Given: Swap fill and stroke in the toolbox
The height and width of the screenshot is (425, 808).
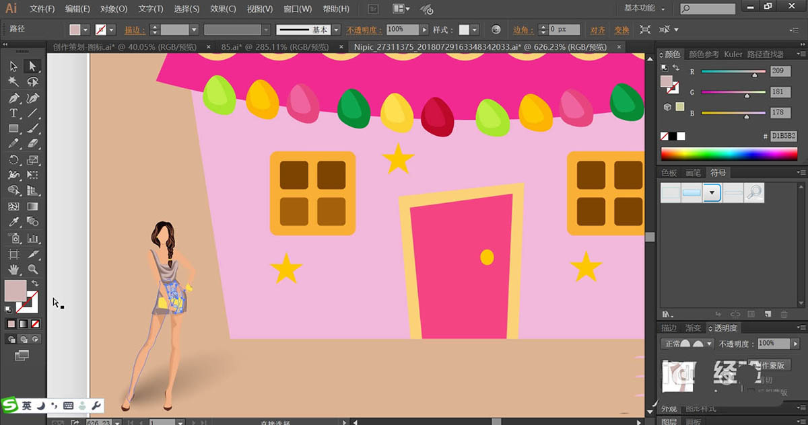Looking at the screenshot, I should pyautogui.click(x=35, y=283).
